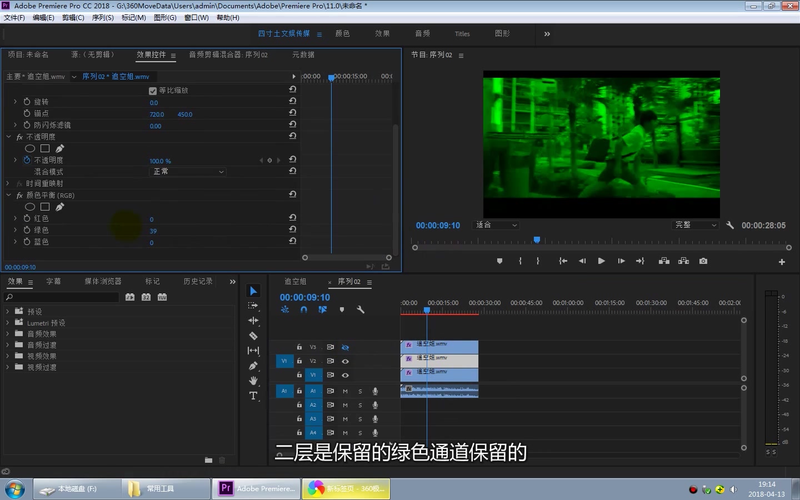This screenshot has height=500, width=800.
Task: Click the ellipse mask under 不透明度
Action: pyautogui.click(x=30, y=148)
